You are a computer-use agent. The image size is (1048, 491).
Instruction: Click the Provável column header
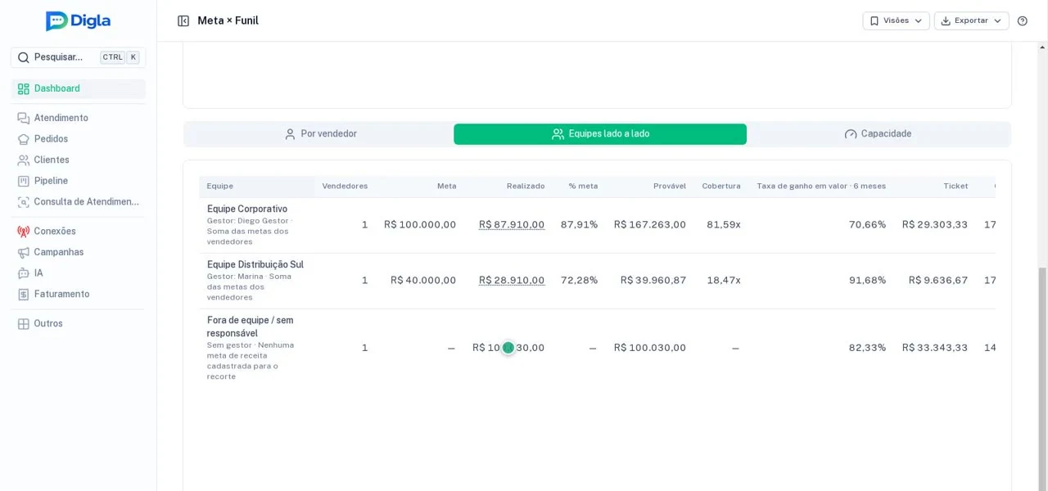click(670, 187)
